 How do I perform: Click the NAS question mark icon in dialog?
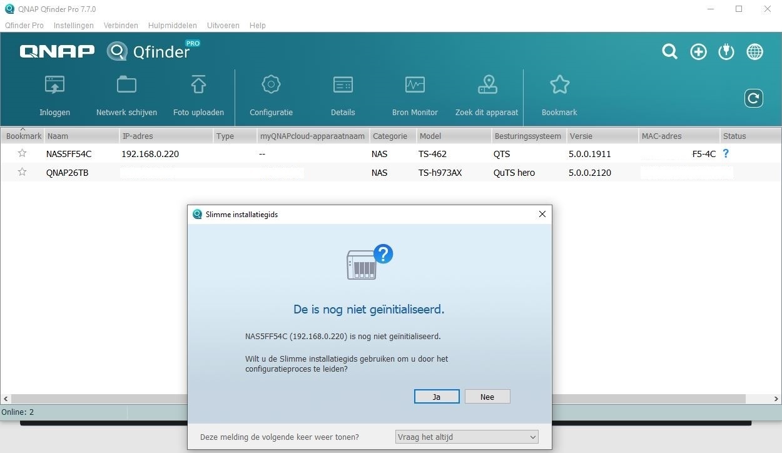click(x=370, y=262)
